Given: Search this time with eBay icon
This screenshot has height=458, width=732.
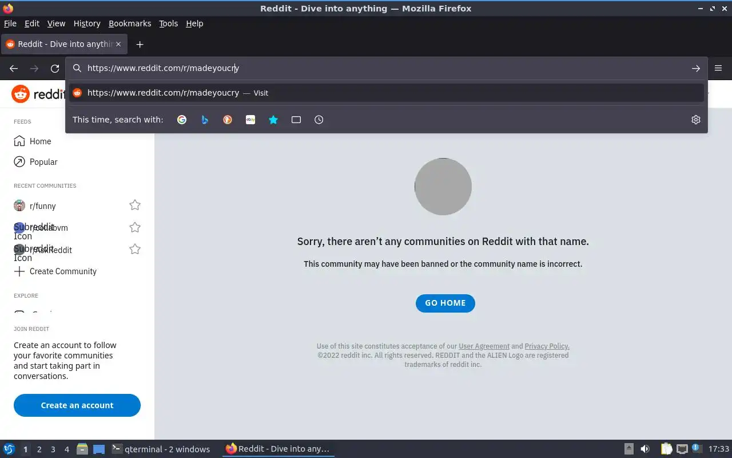Looking at the screenshot, I should [x=250, y=120].
